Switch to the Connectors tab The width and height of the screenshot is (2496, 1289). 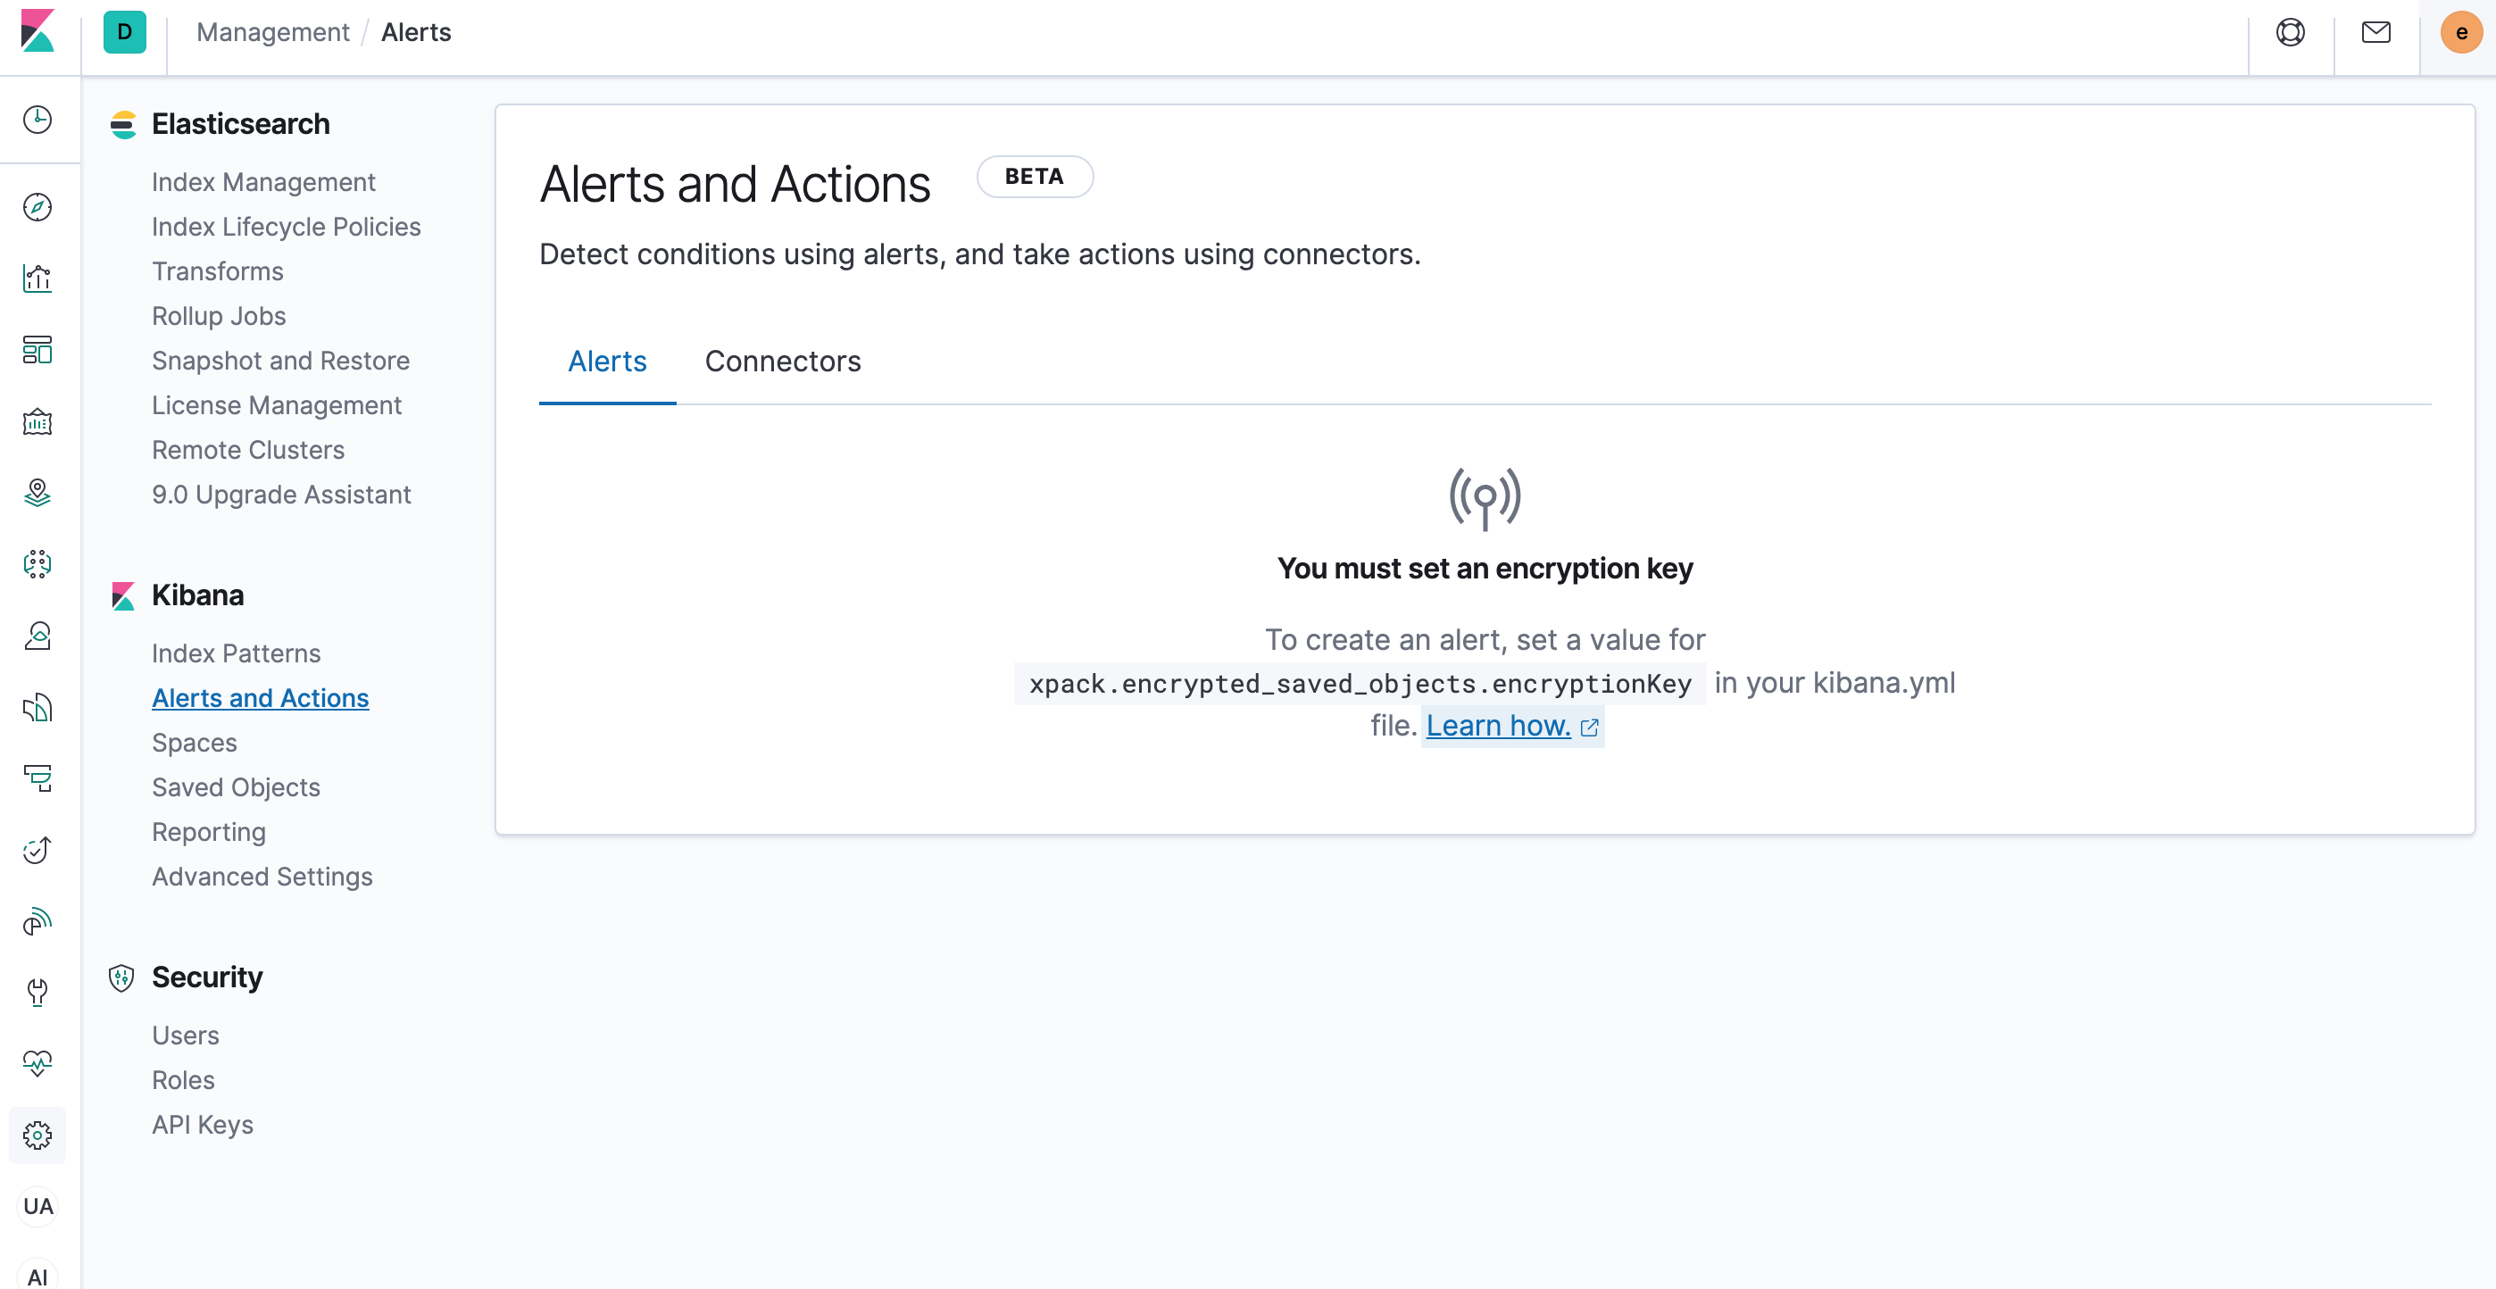tap(782, 362)
